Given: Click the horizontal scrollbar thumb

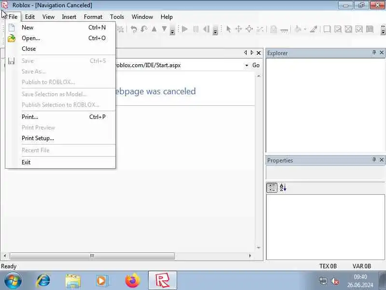Looking at the screenshot, I should pyautogui.click(x=92, y=256).
